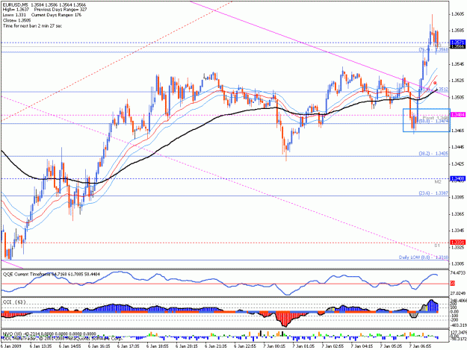
Task: Click the '6 Jan 22:55' time label
Action: click(245, 346)
